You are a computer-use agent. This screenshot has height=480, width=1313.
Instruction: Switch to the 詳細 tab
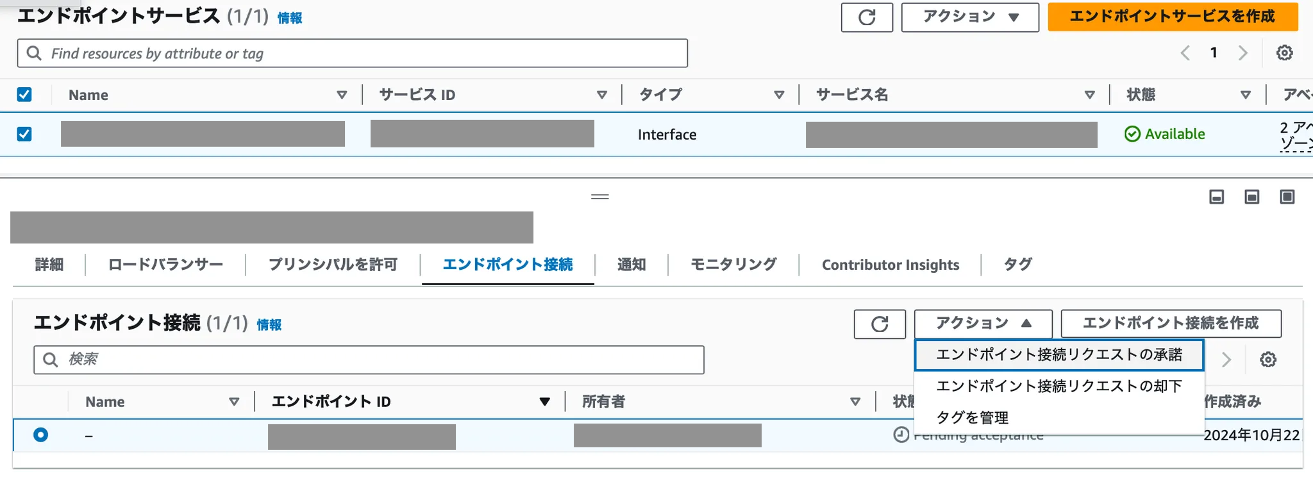tap(49, 265)
